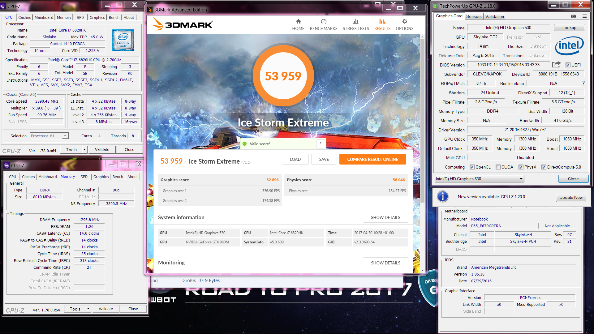Switch to SPD tab in lower CPU-Z
This screenshot has height=334, width=594.
pos(84,177)
